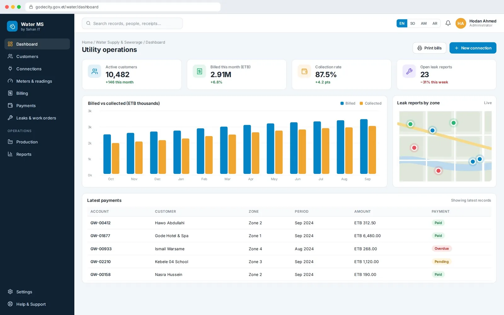This screenshot has height=315, width=504.
Task: Click the Print bills button
Action: (x=429, y=48)
